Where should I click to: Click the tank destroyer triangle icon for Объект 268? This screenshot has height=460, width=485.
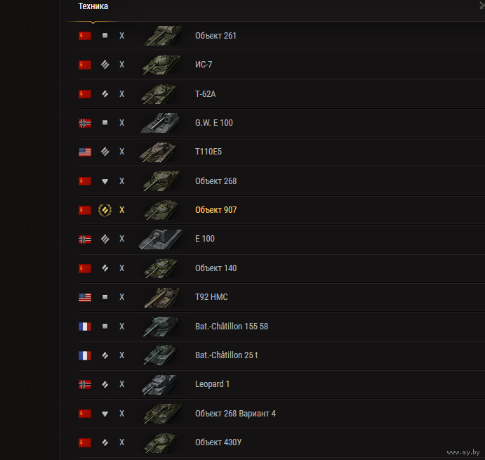105,181
